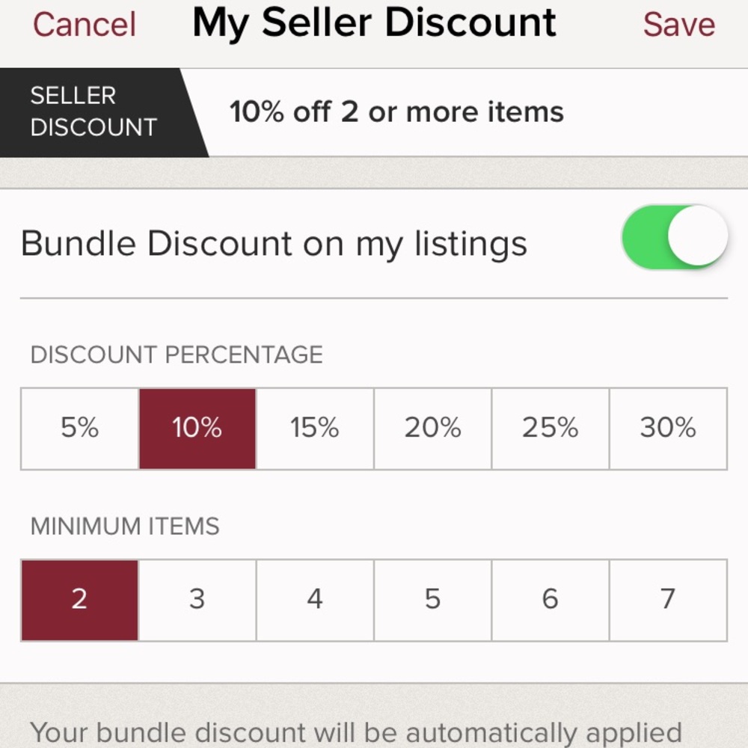Screen dimensions: 748x748
Task: Select 25% as discount percentage
Action: [551, 429]
